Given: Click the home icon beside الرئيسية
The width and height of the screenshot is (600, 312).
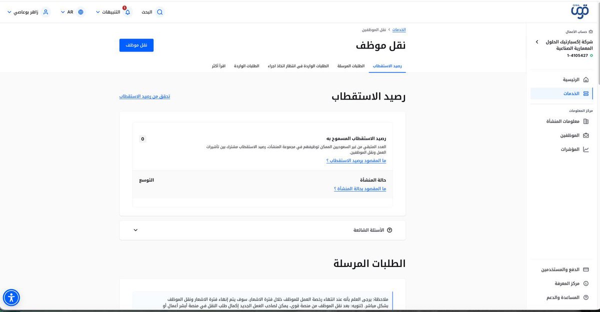Looking at the screenshot, I should (x=586, y=79).
